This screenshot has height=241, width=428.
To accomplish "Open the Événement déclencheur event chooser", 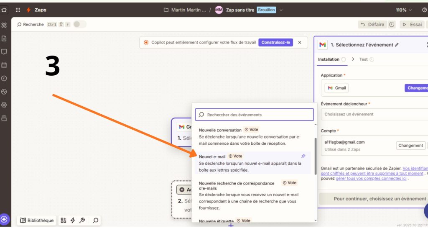I will coord(374,114).
